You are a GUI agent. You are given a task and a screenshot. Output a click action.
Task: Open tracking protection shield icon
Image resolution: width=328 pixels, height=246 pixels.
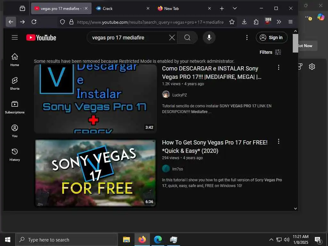coord(62,22)
